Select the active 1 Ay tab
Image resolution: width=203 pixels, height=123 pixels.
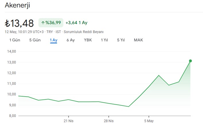click(54, 40)
